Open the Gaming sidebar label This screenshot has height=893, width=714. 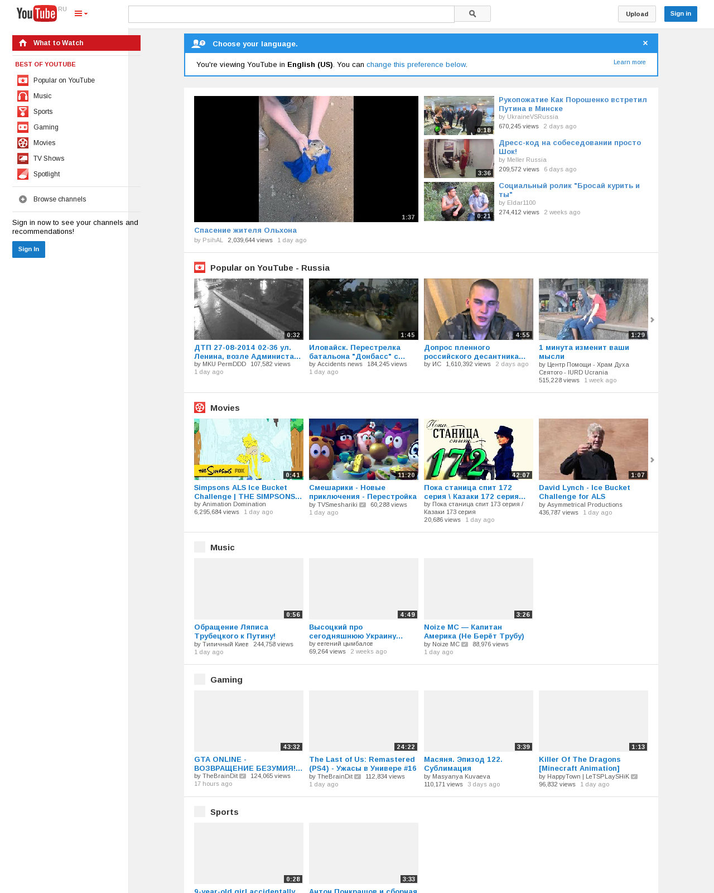[x=46, y=127]
